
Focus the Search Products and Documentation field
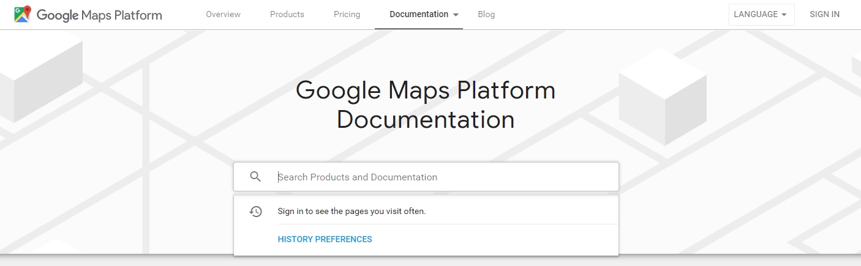pyautogui.click(x=426, y=177)
